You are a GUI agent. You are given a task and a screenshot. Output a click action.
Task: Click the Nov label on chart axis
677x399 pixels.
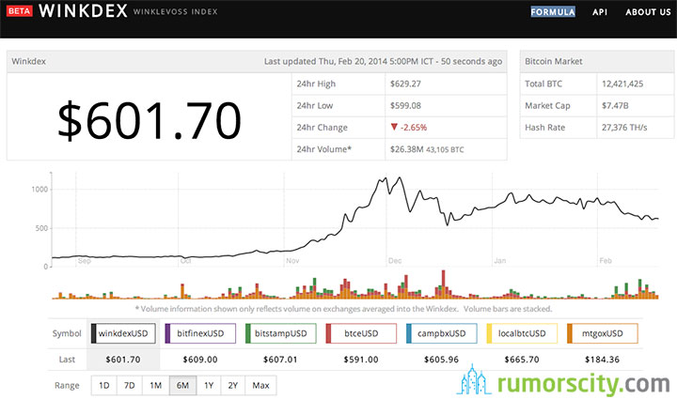tap(292, 261)
